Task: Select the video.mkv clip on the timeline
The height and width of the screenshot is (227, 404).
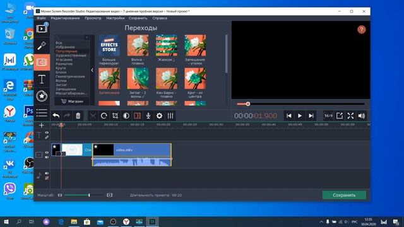Action: (132, 154)
